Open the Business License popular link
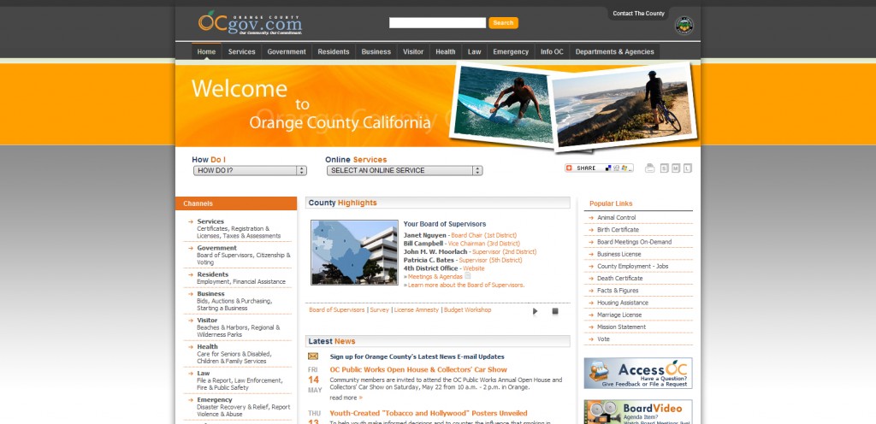Viewport: 876px width, 424px height. coord(619,255)
